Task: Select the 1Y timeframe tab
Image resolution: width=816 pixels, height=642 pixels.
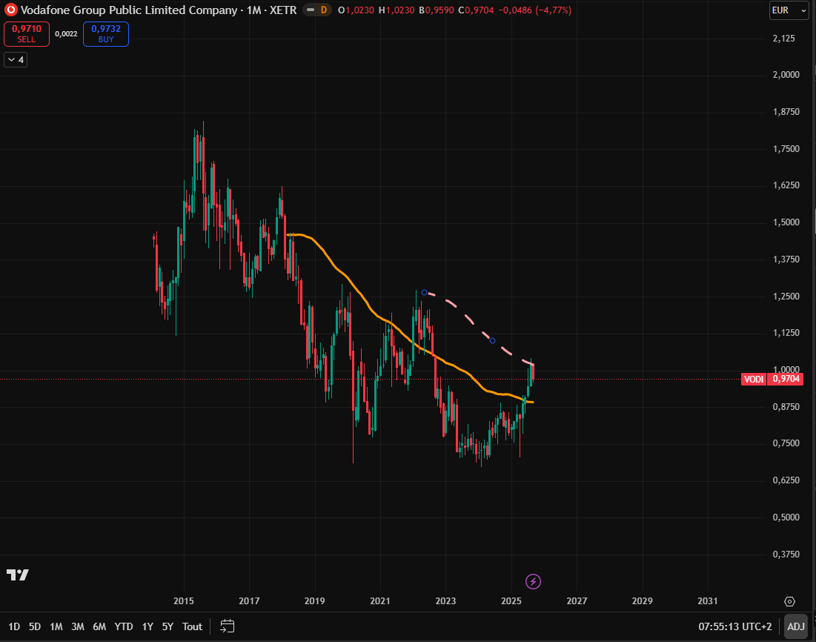Action: tap(147, 626)
